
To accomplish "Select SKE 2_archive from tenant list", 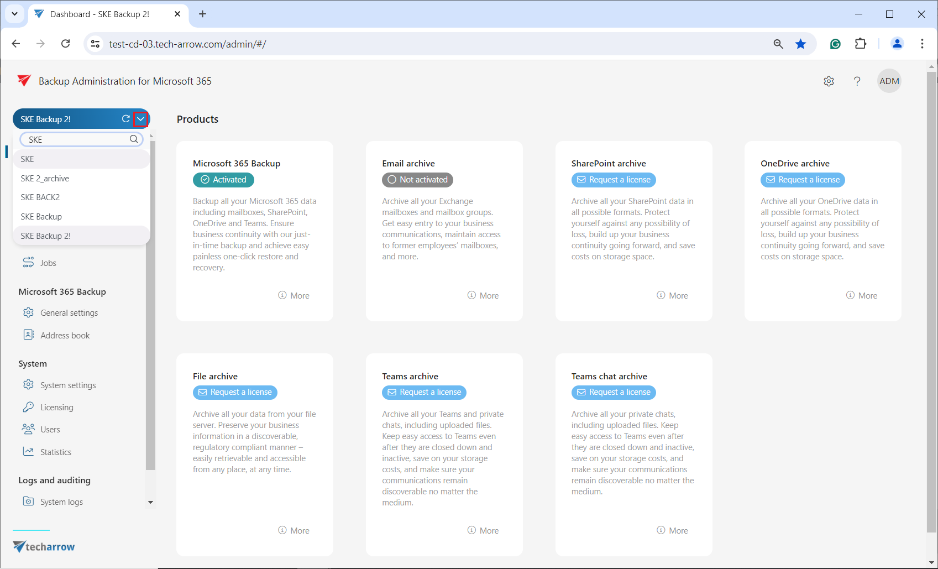I will pyautogui.click(x=45, y=179).
